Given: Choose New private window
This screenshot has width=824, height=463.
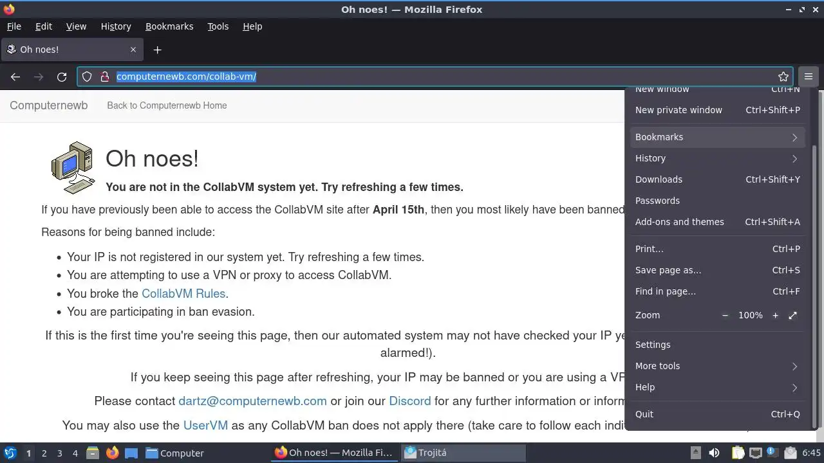Looking at the screenshot, I should [x=717, y=110].
